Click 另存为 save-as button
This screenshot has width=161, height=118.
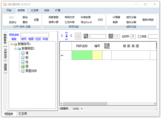pos(13,22)
